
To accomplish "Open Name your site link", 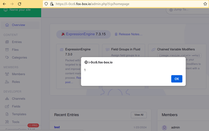I will coord(20,10).
